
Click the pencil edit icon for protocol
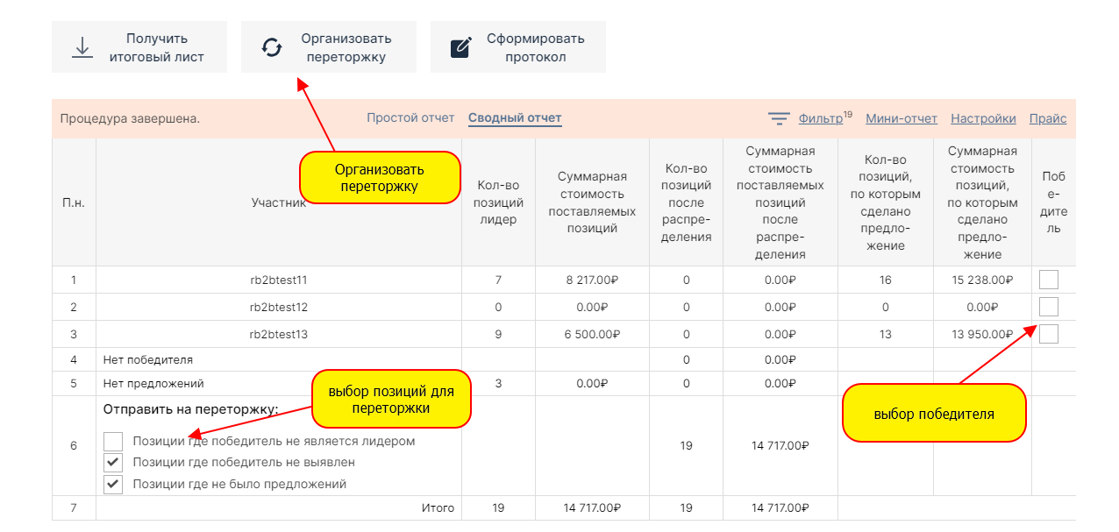(460, 47)
